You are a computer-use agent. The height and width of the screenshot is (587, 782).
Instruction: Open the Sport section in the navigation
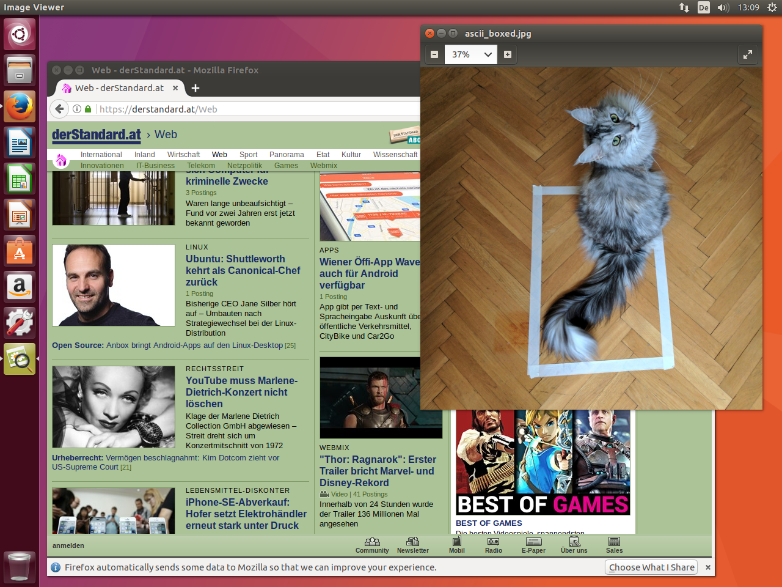(248, 155)
